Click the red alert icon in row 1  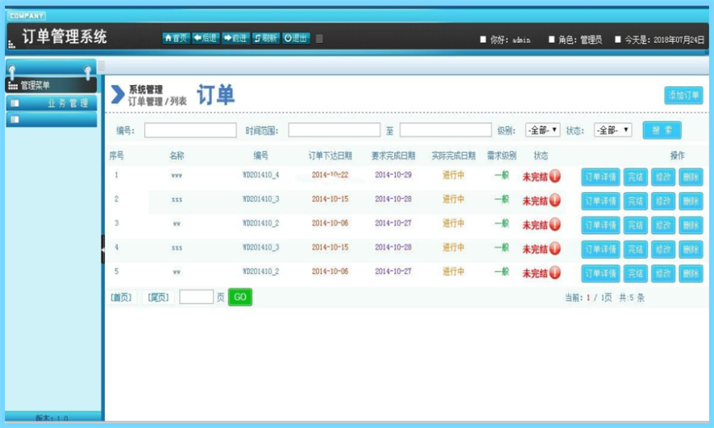(x=555, y=176)
